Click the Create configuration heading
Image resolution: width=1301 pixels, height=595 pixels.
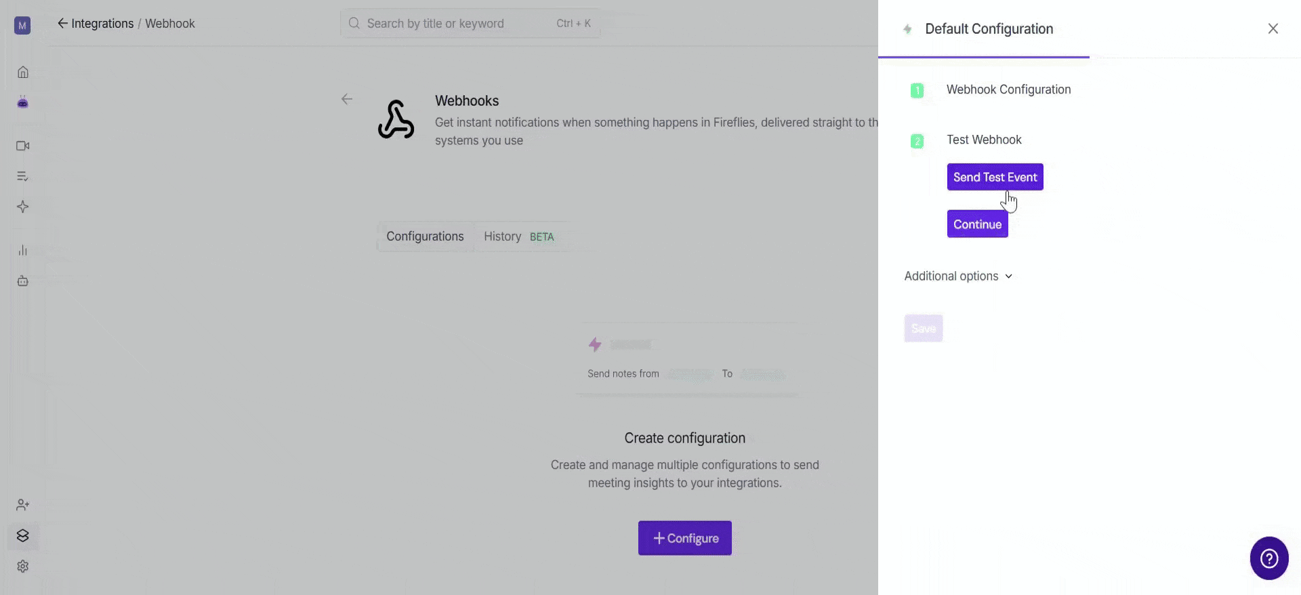[x=684, y=438]
